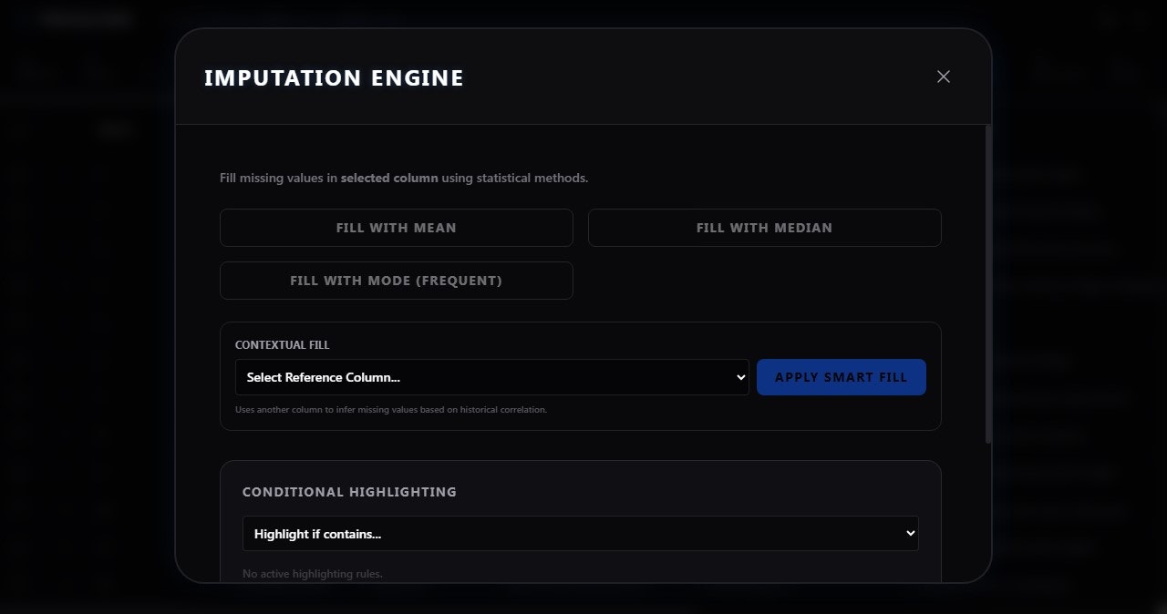Apply Smart Fill to column
1167x614 pixels.
click(842, 377)
